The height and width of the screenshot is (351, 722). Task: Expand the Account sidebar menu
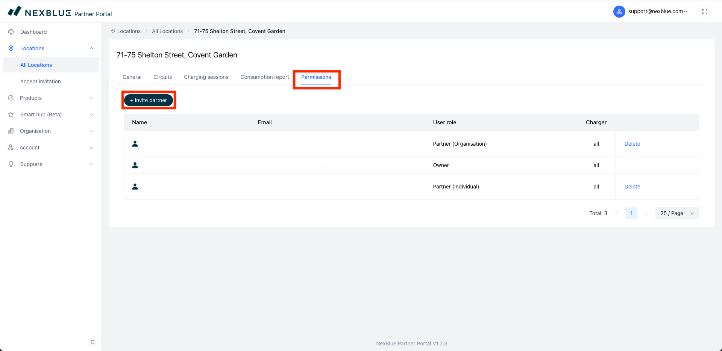51,148
